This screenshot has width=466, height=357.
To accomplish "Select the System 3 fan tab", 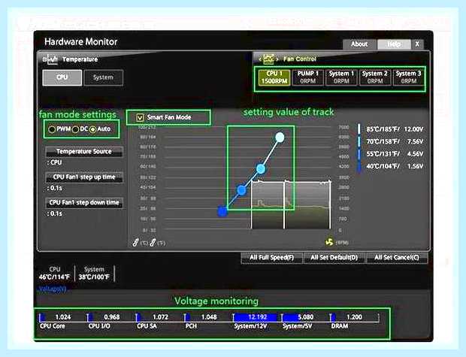I will tap(408, 77).
